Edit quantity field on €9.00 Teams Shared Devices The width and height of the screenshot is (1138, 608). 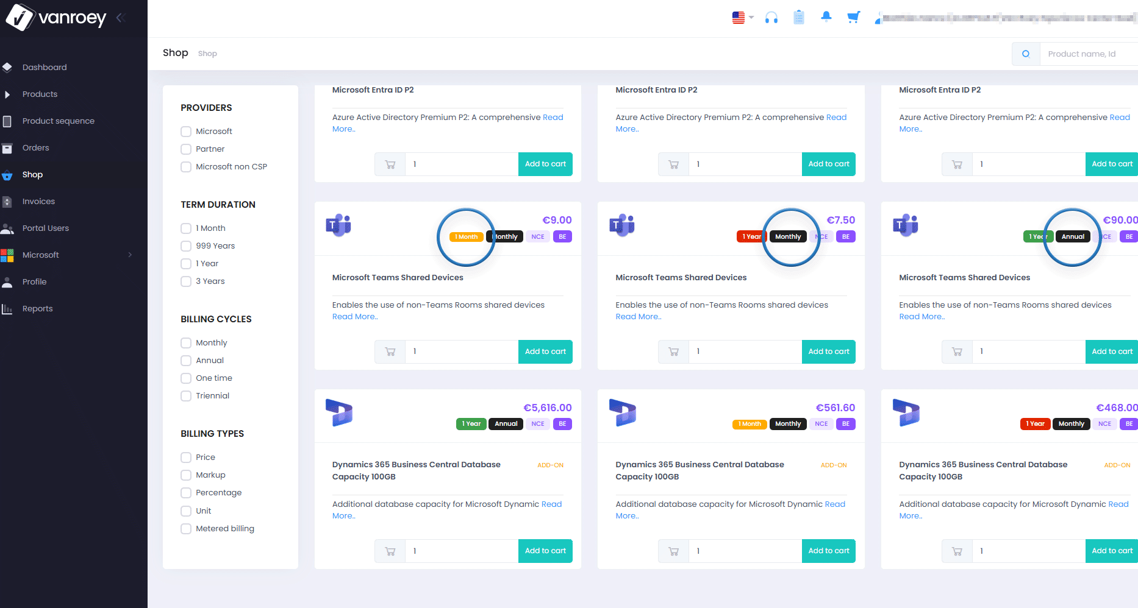[x=462, y=352]
